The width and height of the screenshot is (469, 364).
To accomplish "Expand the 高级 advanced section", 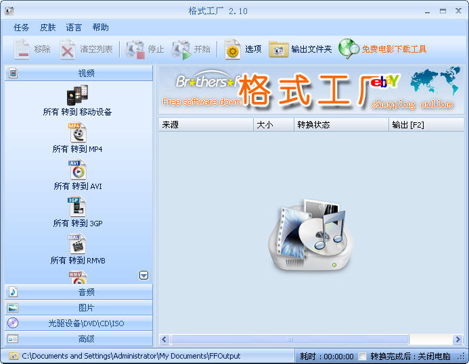I will tap(79, 338).
